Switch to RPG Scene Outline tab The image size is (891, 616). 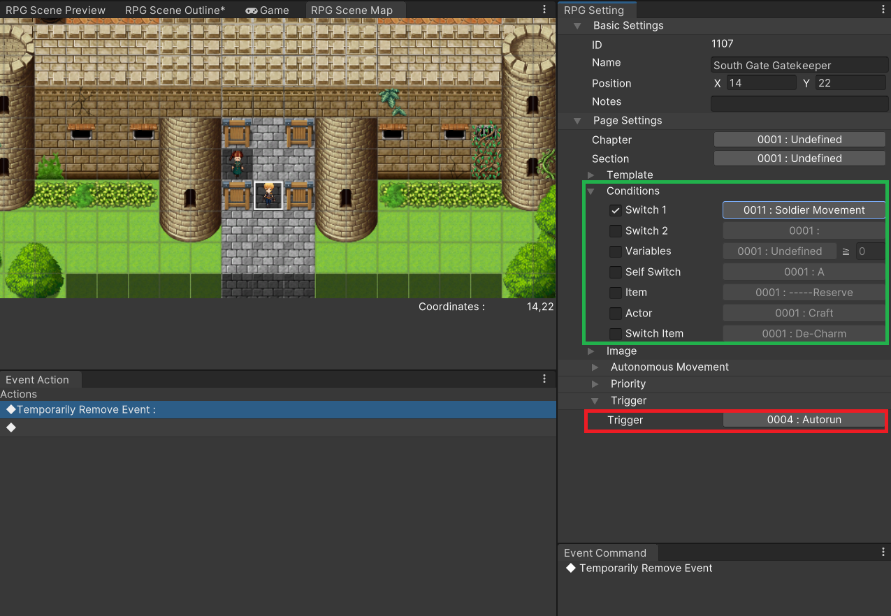point(175,10)
